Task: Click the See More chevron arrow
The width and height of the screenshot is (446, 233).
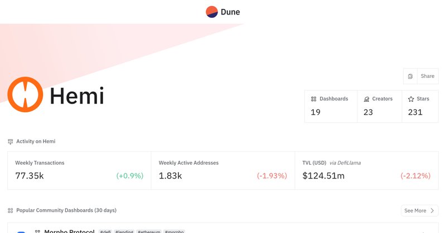Action: (432, 211)
